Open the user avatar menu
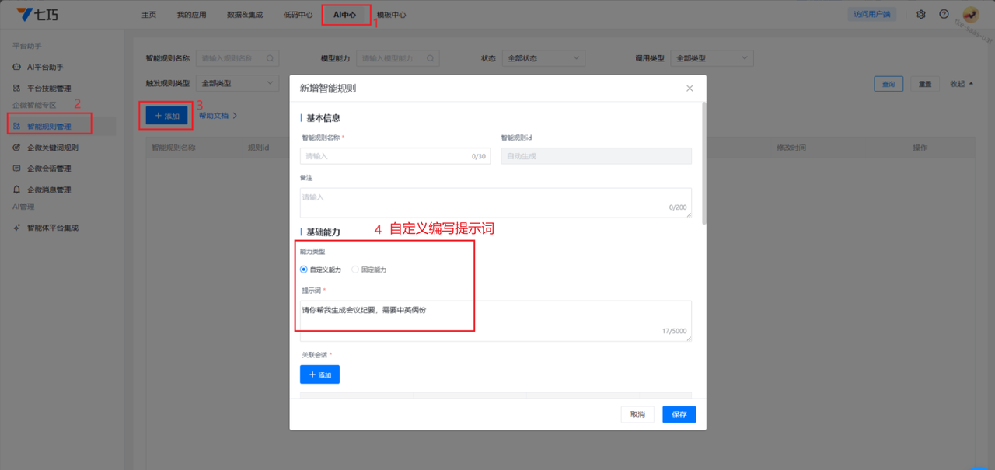 (x=970, y=14)
